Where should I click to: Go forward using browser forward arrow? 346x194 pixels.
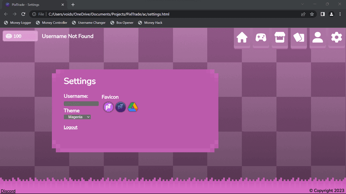(15, 14)
